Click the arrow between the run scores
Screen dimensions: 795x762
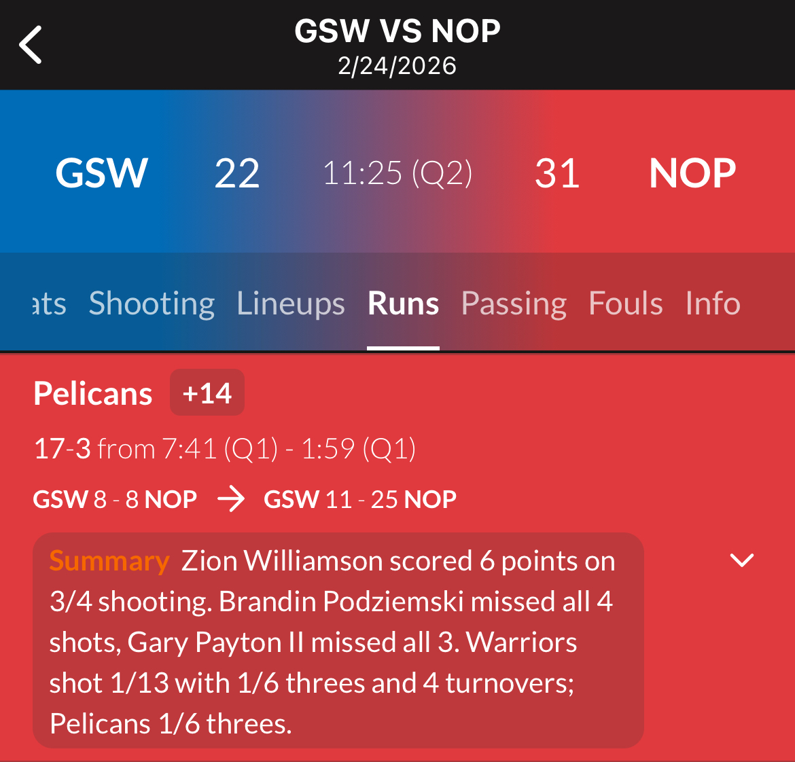231,500
